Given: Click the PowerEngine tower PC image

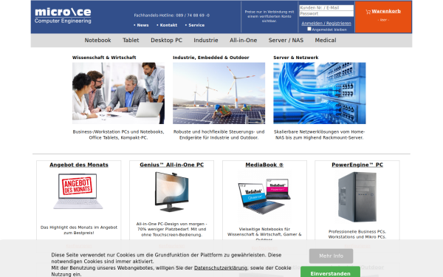Looking at the screenshot, I should click(357, 197).
